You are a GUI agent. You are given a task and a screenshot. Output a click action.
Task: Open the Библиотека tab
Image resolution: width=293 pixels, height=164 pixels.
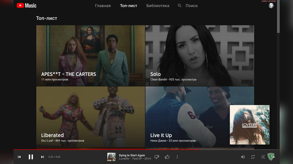(x=158, y=6)
